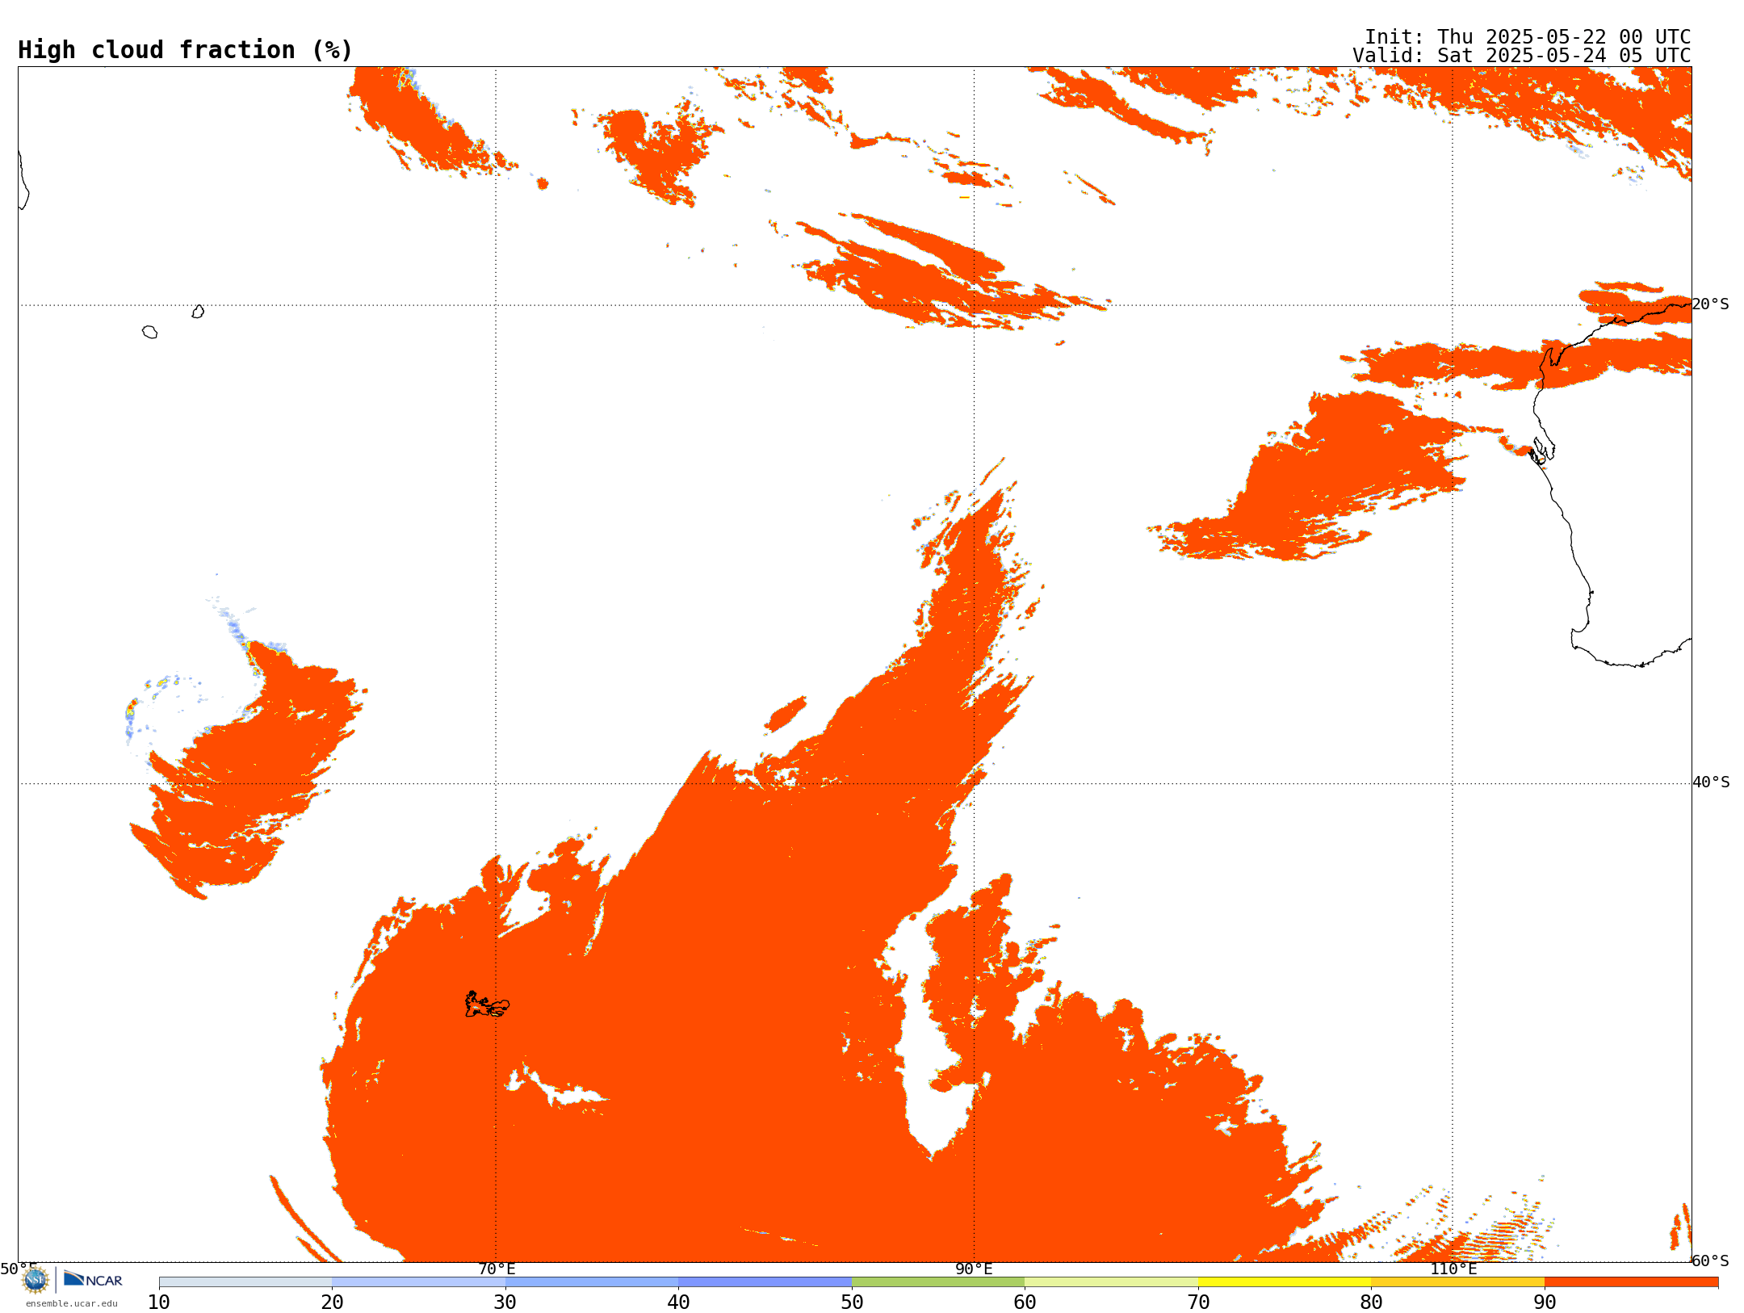
Task: Click the ensemble.ucar.edu text
Action: [72, 1303]
